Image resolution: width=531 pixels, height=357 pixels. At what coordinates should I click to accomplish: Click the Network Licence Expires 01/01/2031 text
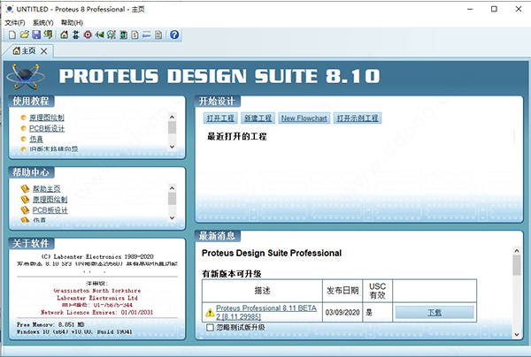(96, 313)
